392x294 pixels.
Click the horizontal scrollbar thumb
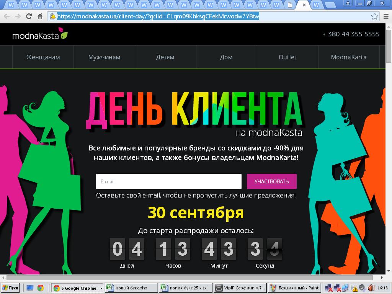189,278
